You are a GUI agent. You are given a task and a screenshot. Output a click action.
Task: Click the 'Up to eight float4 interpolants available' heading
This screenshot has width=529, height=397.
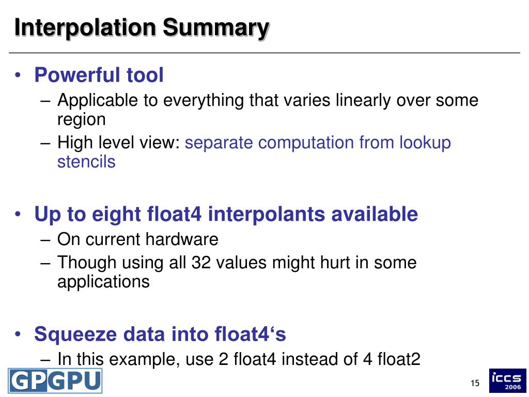(x=226, y=214)
